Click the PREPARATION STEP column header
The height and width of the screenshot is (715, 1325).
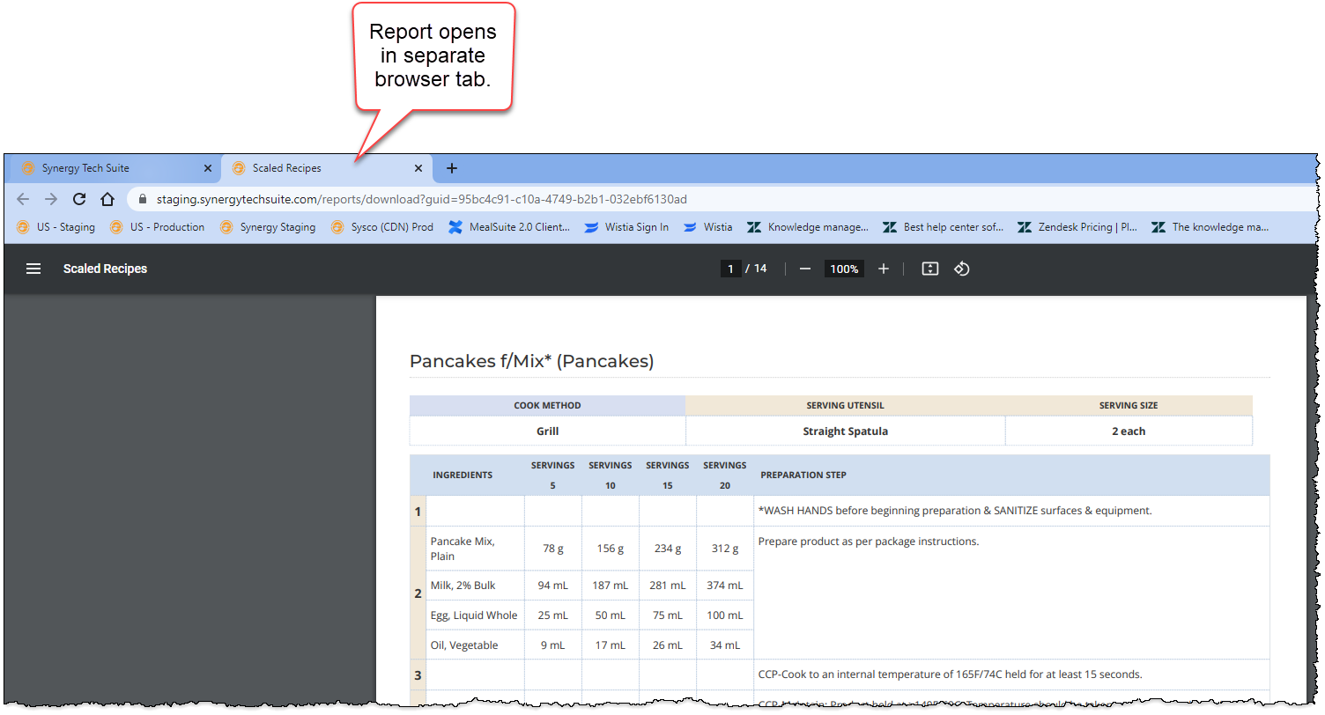[803, 475]
